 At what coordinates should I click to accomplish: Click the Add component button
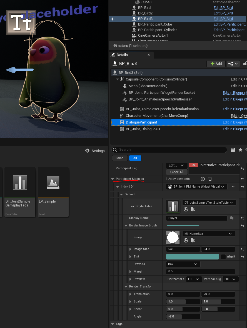tap(216, 64)
